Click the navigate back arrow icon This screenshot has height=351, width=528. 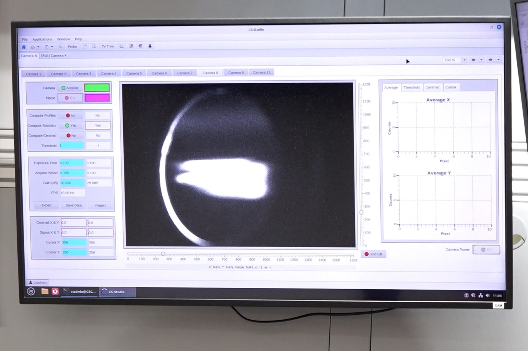473,60
